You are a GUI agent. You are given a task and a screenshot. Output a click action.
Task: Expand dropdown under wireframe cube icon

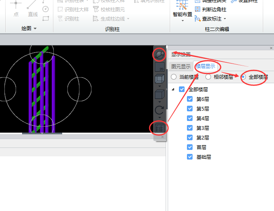point(160,86)
